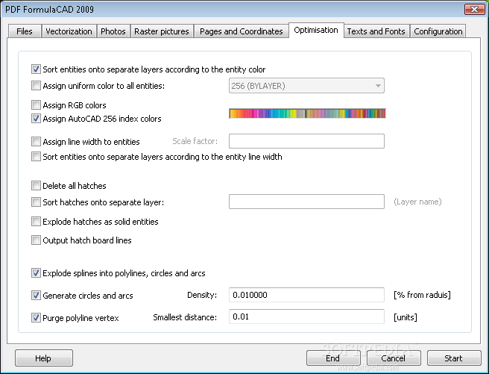
Task: Click the Density value field
Action: coord(306,295)
